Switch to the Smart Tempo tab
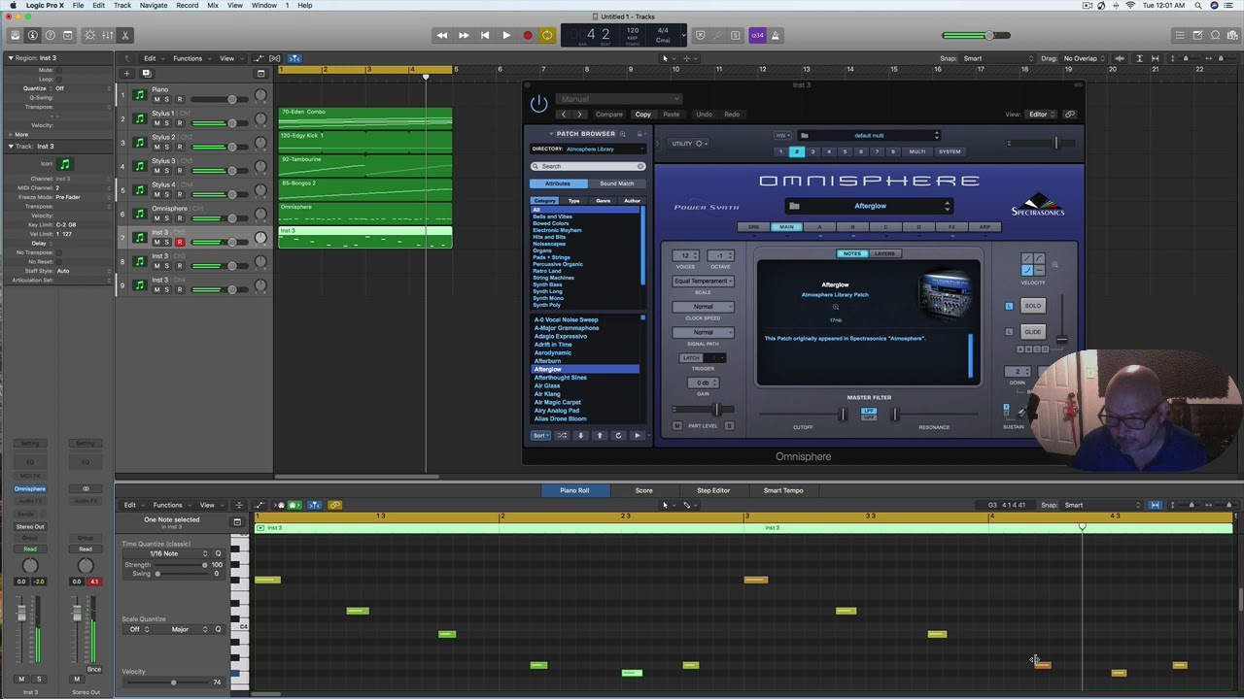This screenshot has height=699, width=1244. pos(783,490)
